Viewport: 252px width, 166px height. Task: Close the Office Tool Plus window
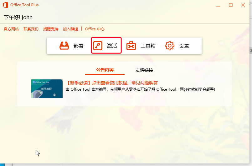coord(243,5)
